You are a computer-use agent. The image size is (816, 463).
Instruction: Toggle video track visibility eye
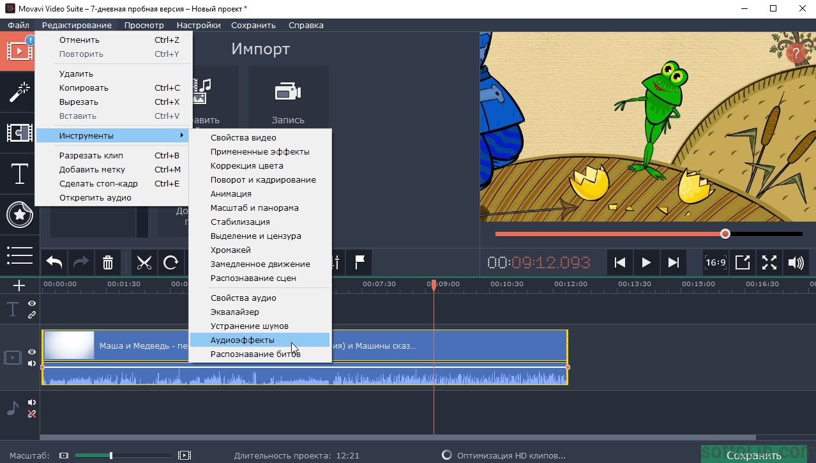[32, 352]
